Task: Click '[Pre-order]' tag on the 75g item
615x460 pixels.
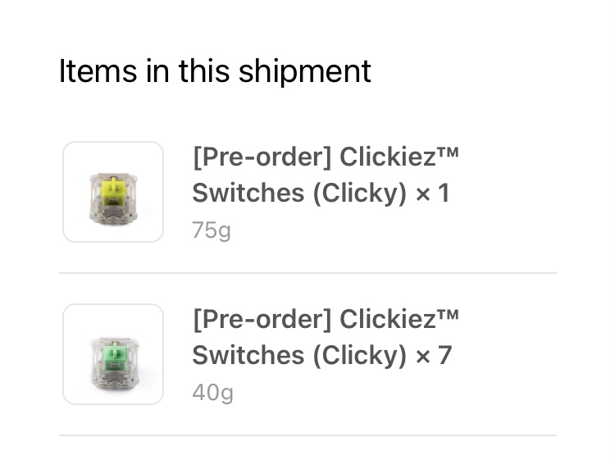Action: 262,157
